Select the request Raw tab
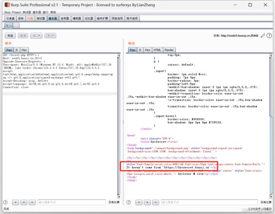275x214 pixels. pos(9,50)
